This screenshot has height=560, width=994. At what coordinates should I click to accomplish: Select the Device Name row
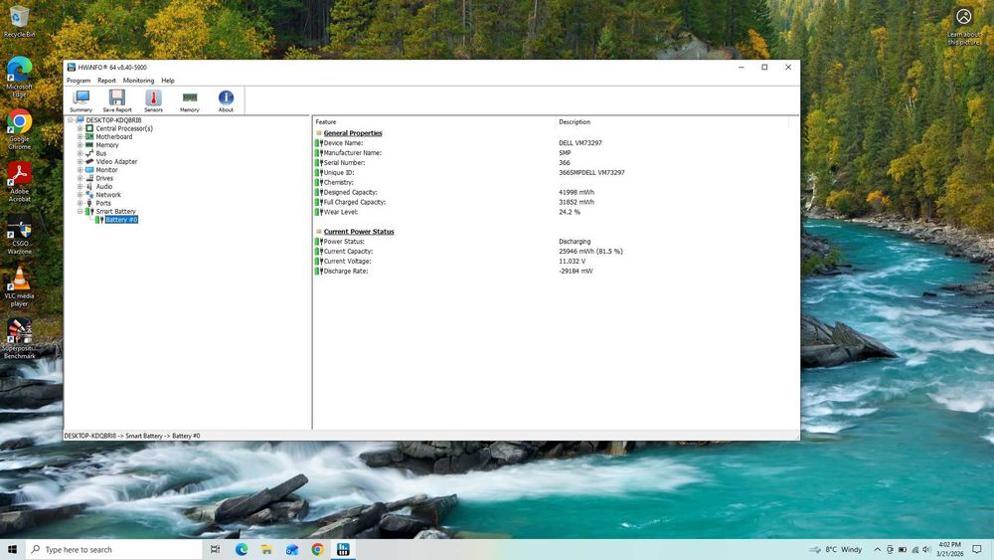click(x=552, y=142)
